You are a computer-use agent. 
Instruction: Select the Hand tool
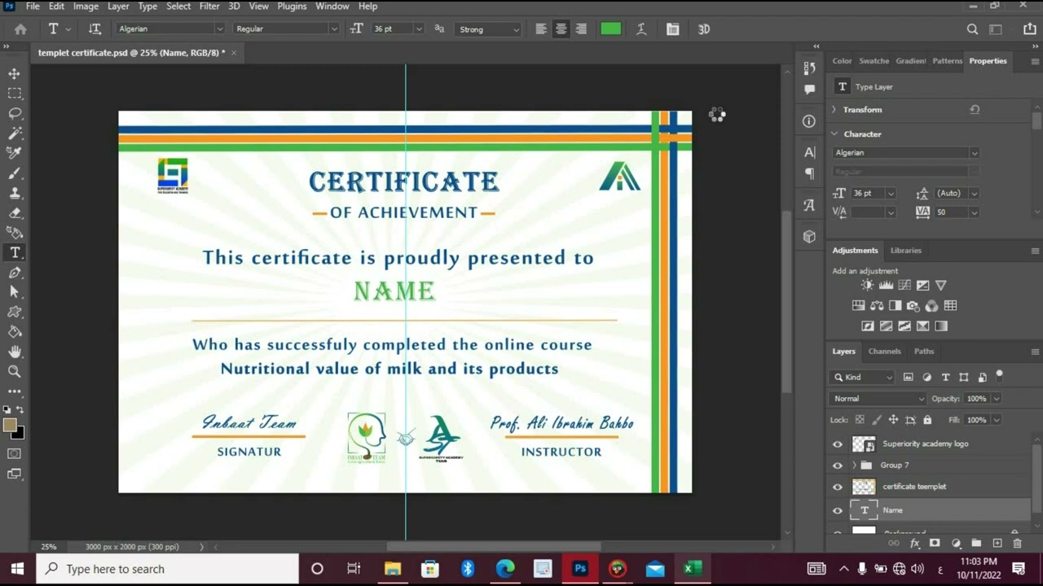[x=15, y=352]
